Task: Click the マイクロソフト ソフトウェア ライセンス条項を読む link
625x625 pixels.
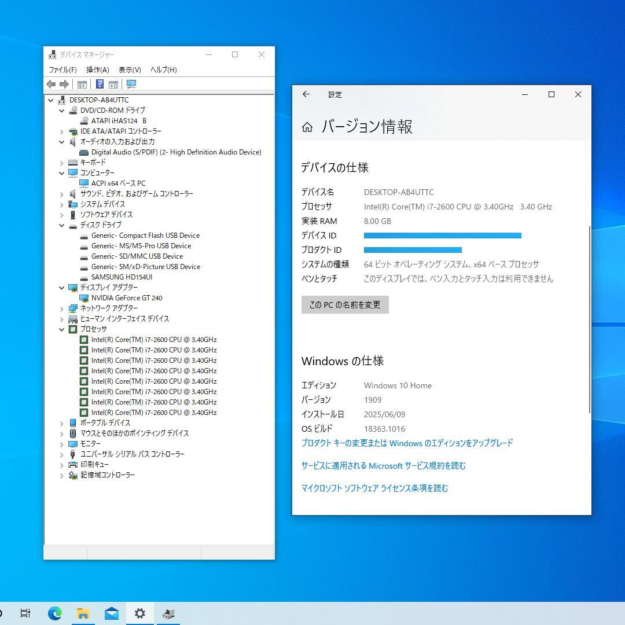Action: pyautogui.click(x=374, y=488)
